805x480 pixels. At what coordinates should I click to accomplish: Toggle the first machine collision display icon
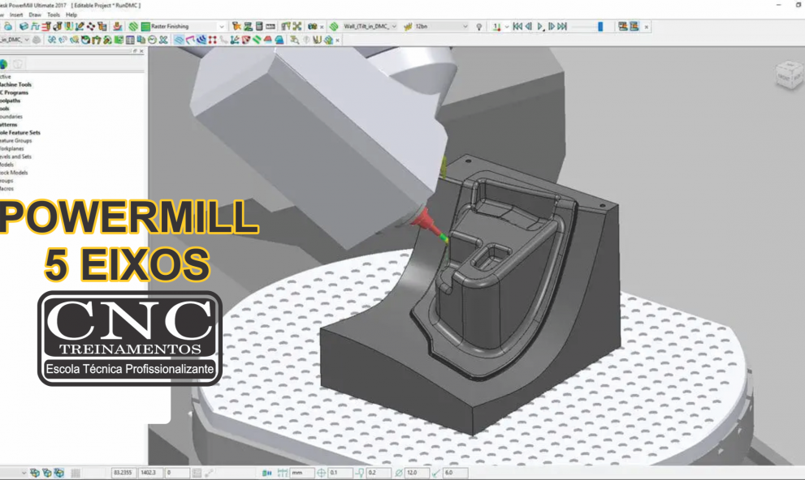click(623, 26)
